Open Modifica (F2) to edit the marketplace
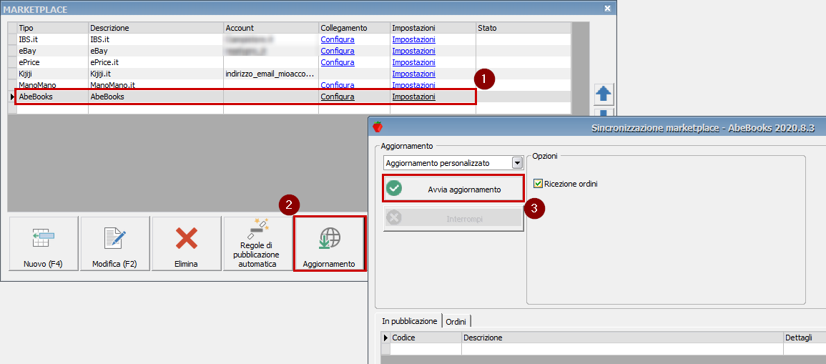This screenshot has height=364, width=826. point(114,244)
